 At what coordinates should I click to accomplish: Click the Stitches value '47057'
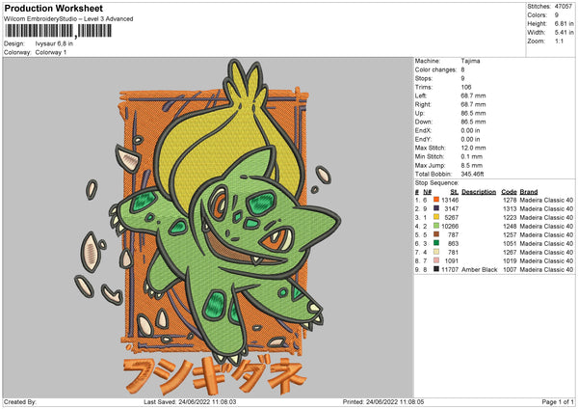coord(564,7)
